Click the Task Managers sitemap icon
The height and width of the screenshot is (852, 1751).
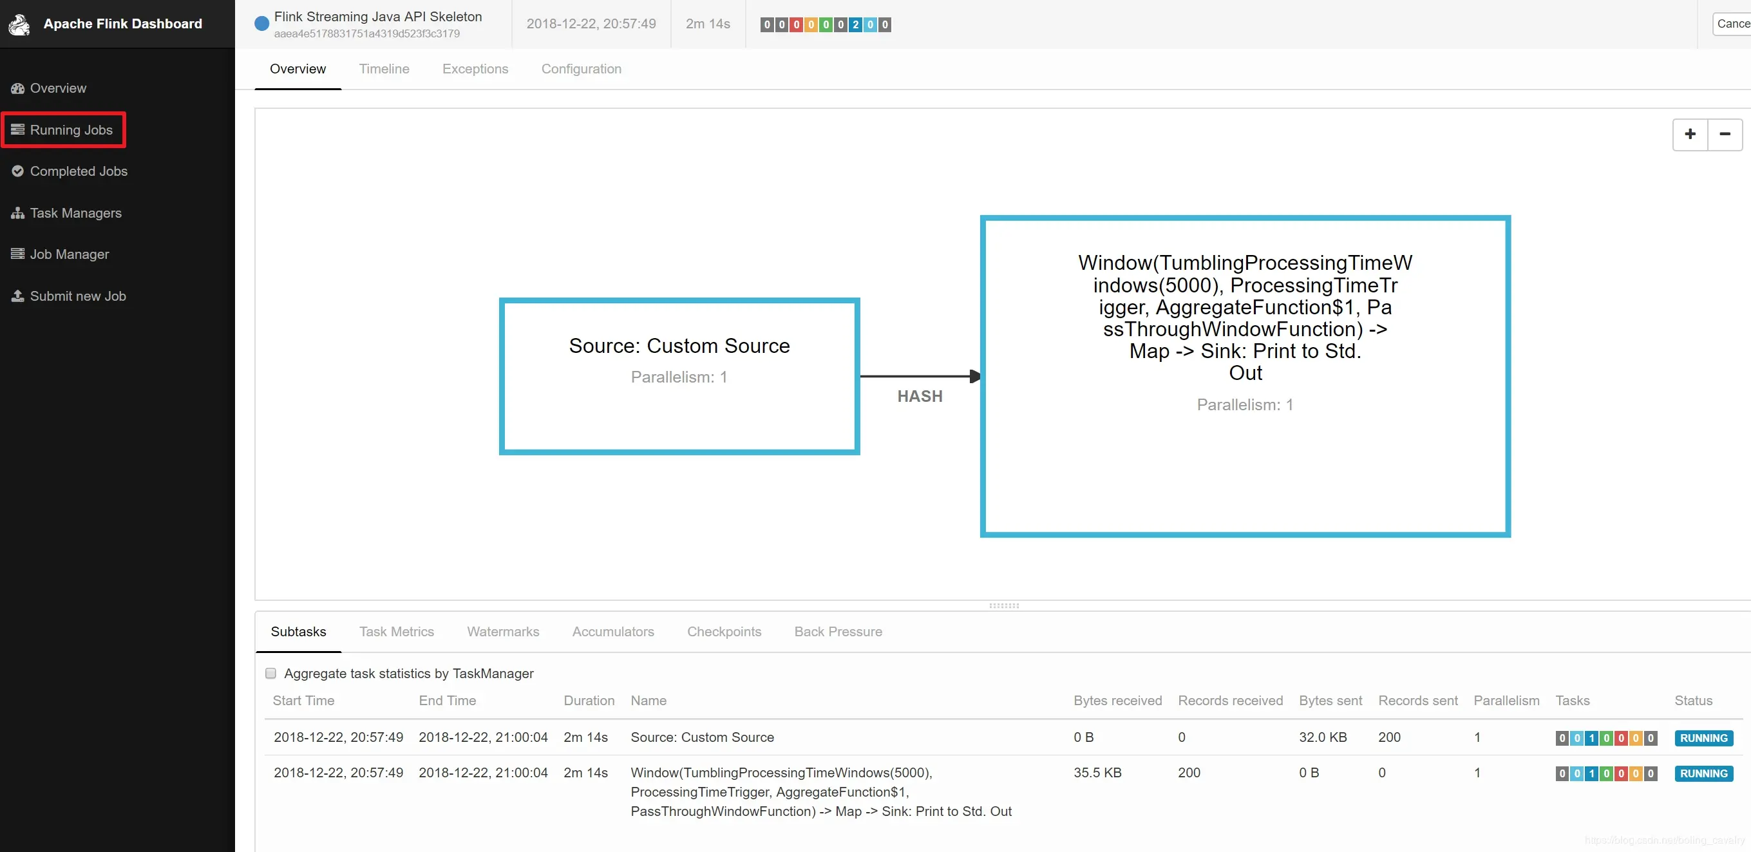17,213
